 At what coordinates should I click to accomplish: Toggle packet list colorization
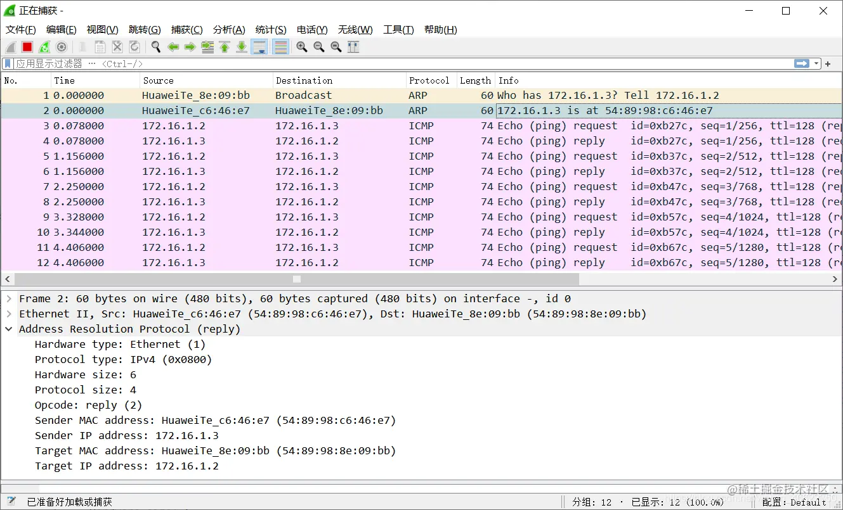pyautogui.click(x=280, y=47)
